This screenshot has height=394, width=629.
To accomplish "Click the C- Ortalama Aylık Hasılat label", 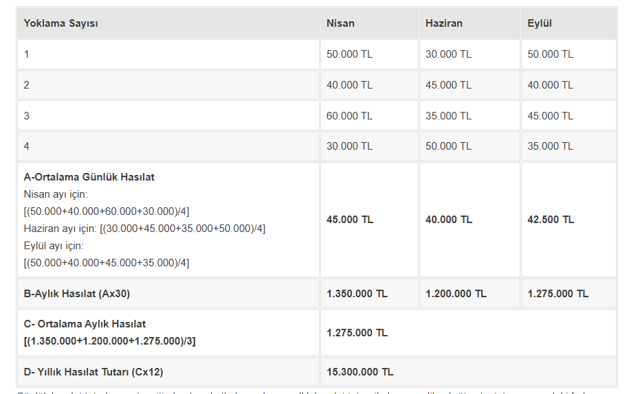I will 85,324.
